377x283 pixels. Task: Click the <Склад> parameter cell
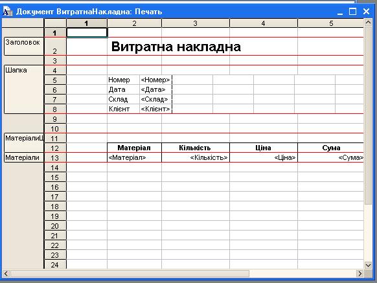(155, 99)
